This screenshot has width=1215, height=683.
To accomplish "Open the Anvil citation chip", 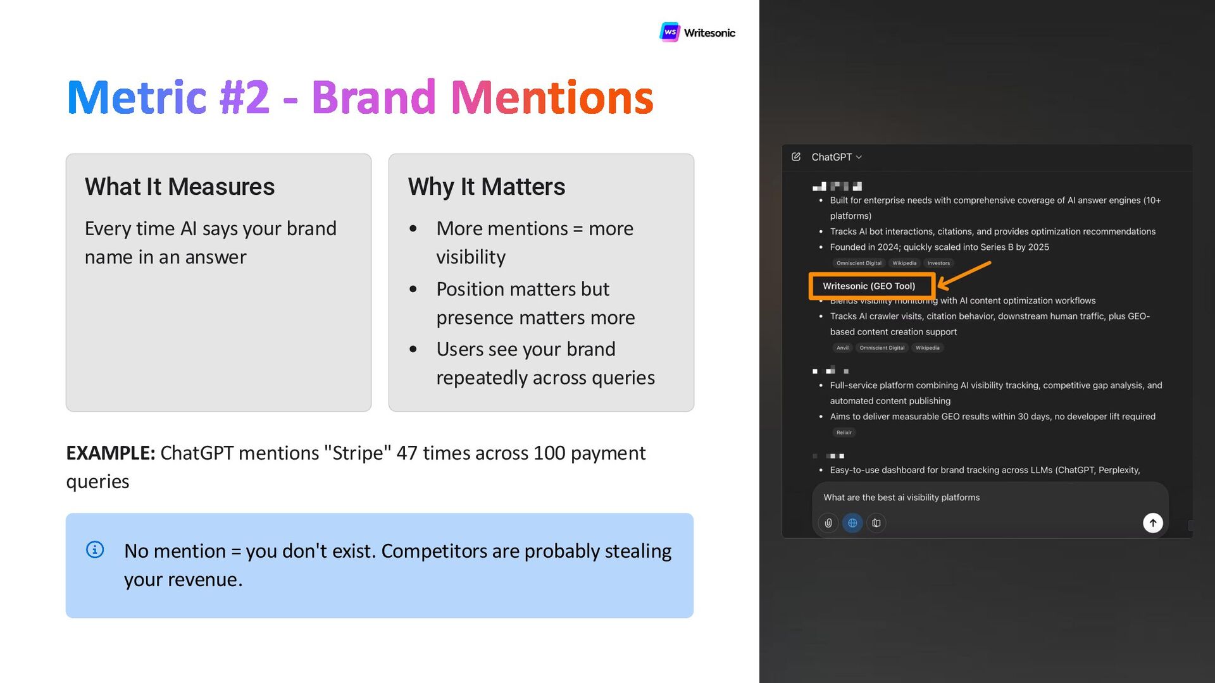I will tap(842, 348).
